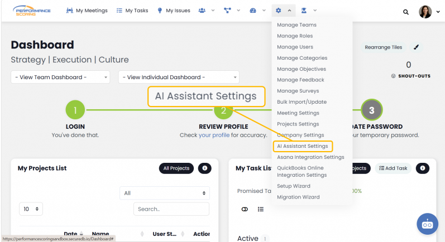Open Meeting Settings option
Image resolution: width=445 pixels, height=242 pixels.
[x=298, y=113]
